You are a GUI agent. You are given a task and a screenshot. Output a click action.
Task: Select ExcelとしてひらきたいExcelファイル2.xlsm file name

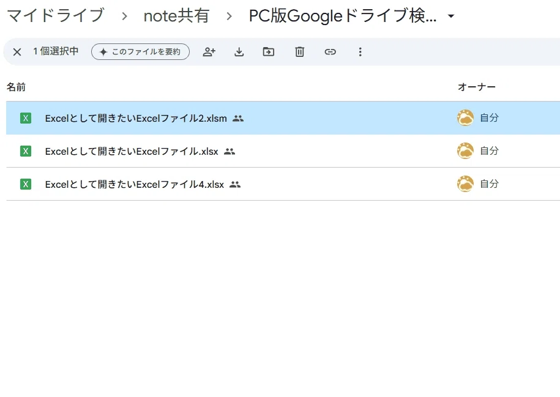pyautogui.click(x=136, y=119)
